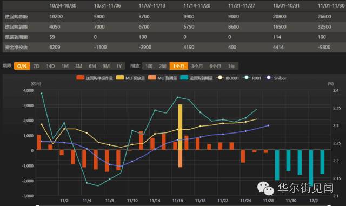Click net injection value 6209
The width and height of the screenshot is (346, 206).
(55, 47)
